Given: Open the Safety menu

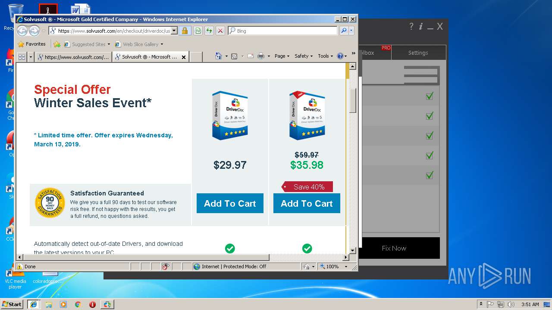Looking at the screenshot, I should [304, 56].
